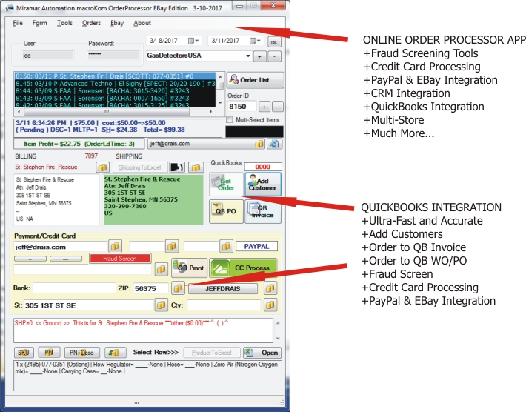This screenshot has height=412, width=526.
Task: Open the File menu
Action: click(x=18, y=23)
